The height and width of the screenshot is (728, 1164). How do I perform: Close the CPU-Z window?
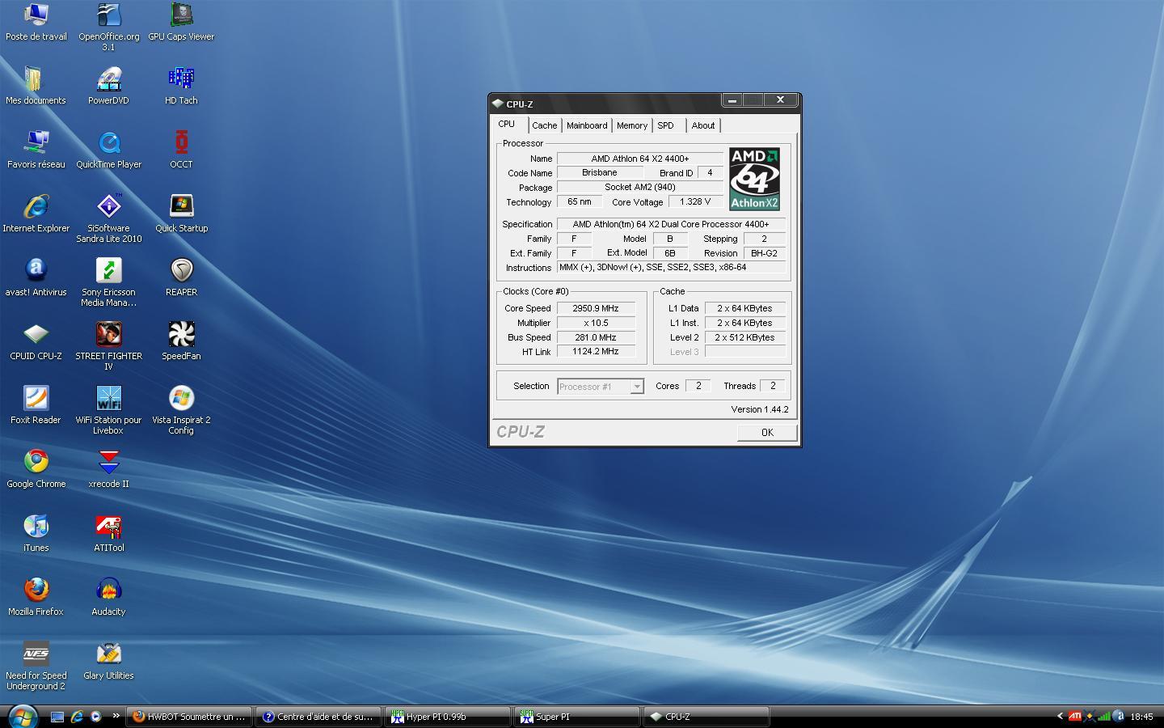tap(781, 100)
